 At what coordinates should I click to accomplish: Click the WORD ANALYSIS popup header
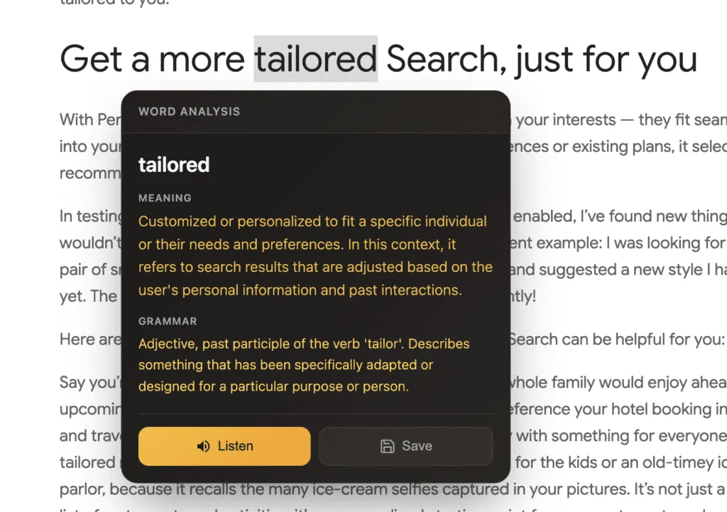click(189, 111)
